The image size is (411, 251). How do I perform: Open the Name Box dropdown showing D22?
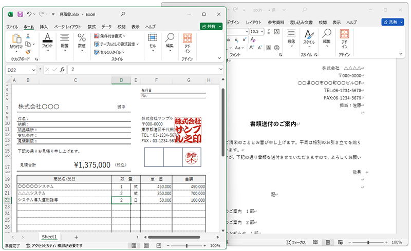36,69
